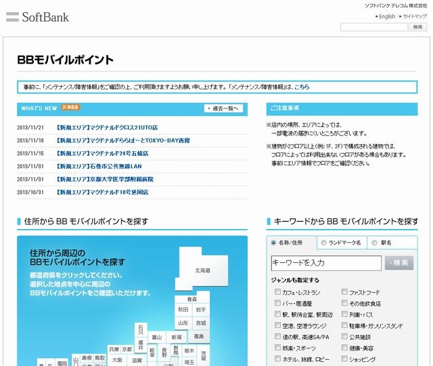Open the サイトマップ link

pyautogui.click(x=415, y=16)
